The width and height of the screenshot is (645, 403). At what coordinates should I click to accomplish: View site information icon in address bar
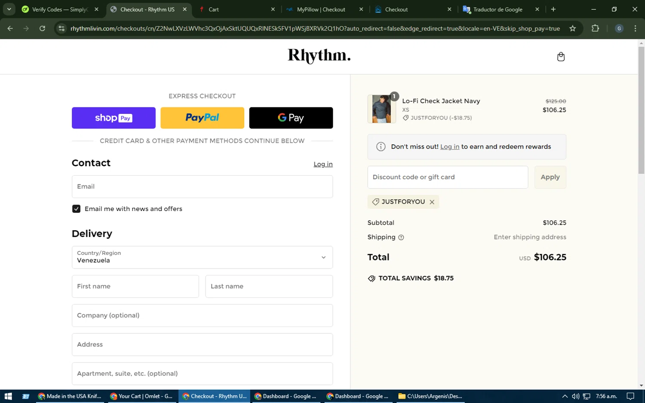pos(61,28)
